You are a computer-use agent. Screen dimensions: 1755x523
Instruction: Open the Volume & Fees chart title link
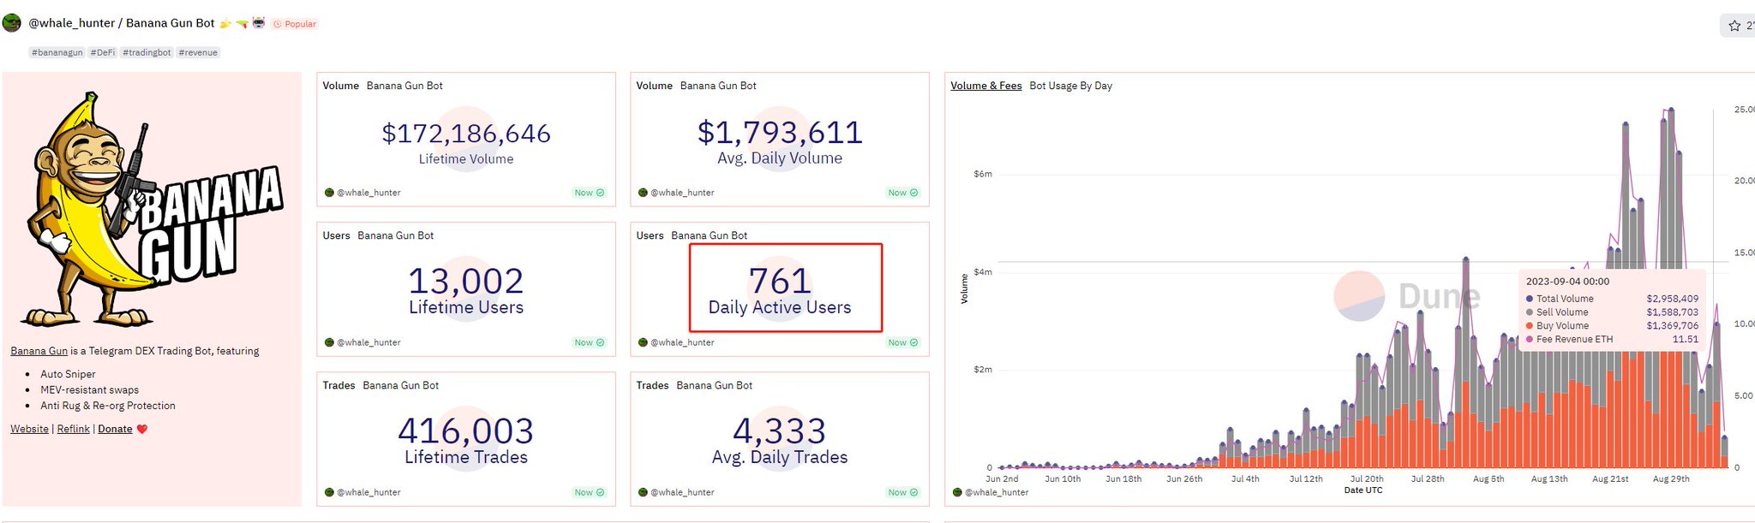click(985, 86)
